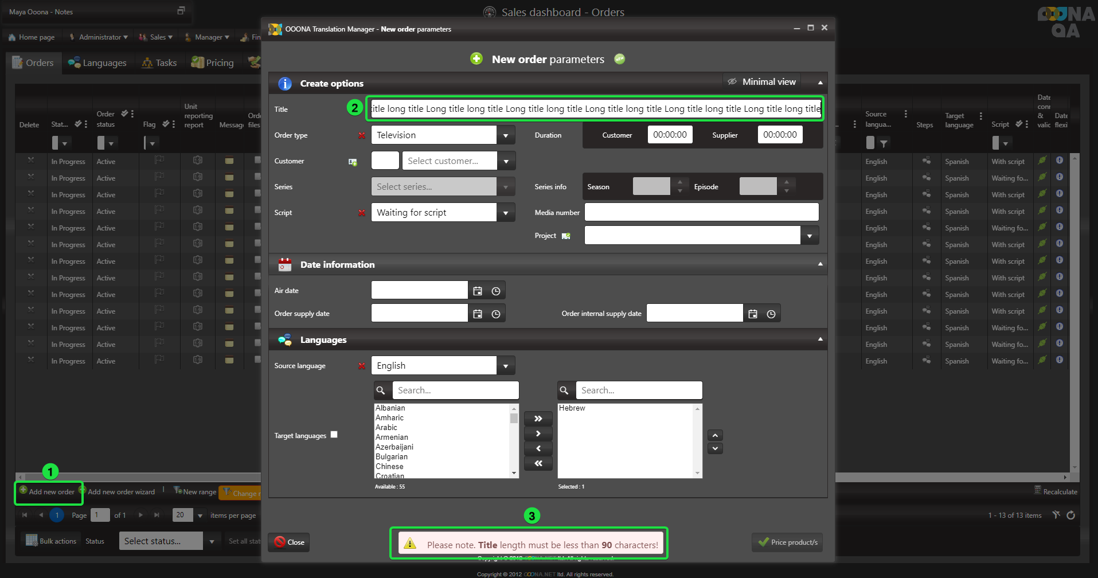Click the Order internal supply date calendar icon
The height and width of the screenshot is (578, 1098).
point(753,314)
